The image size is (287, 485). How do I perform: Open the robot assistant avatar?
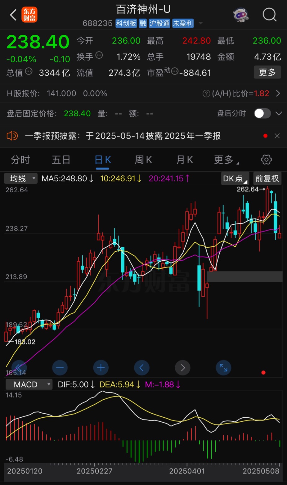click(x=241, y=15)
